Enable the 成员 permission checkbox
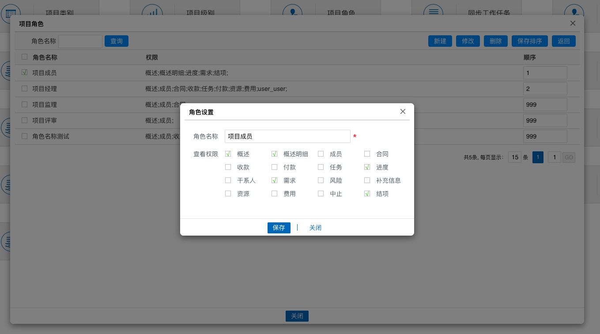 tap(321, 154)
